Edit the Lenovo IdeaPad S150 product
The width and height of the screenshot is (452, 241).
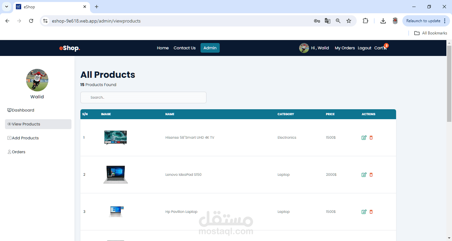[x=364, y=175]
